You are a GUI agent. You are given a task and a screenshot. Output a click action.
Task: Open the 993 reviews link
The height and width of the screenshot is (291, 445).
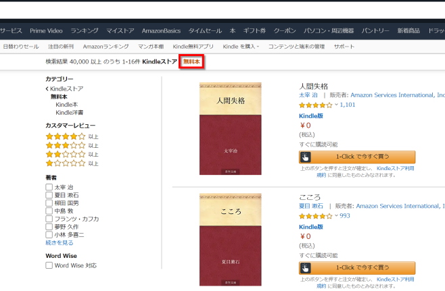tap(345, 216)
